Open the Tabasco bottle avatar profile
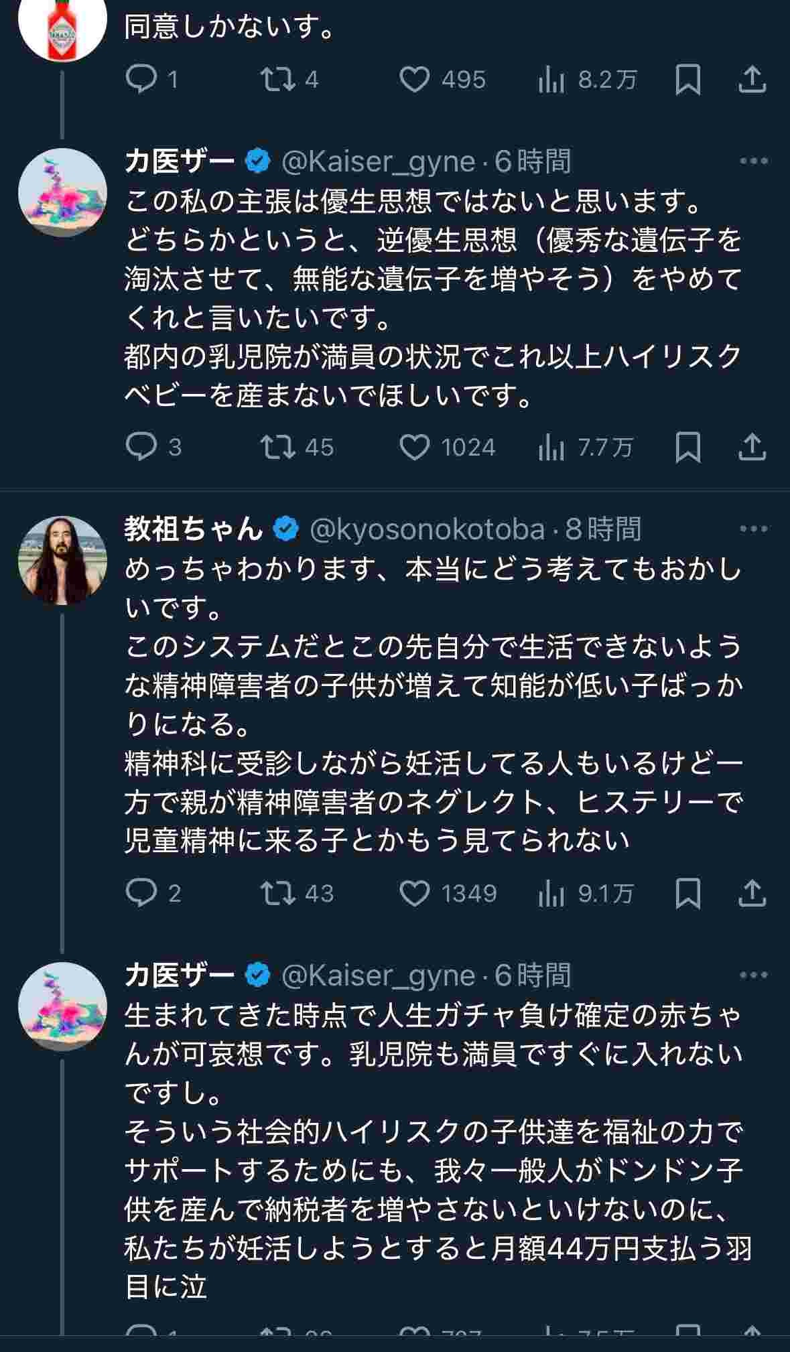The image size is (790, 1352). [62, 27]
